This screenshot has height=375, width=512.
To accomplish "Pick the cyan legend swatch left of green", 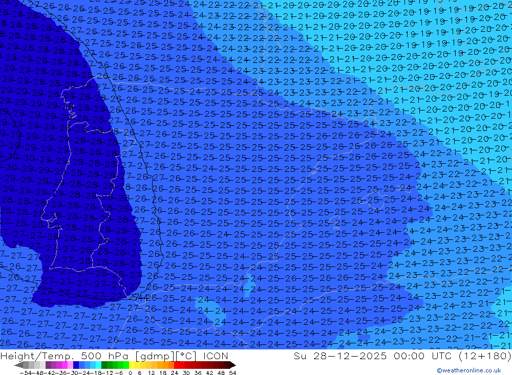I will 98,365.
